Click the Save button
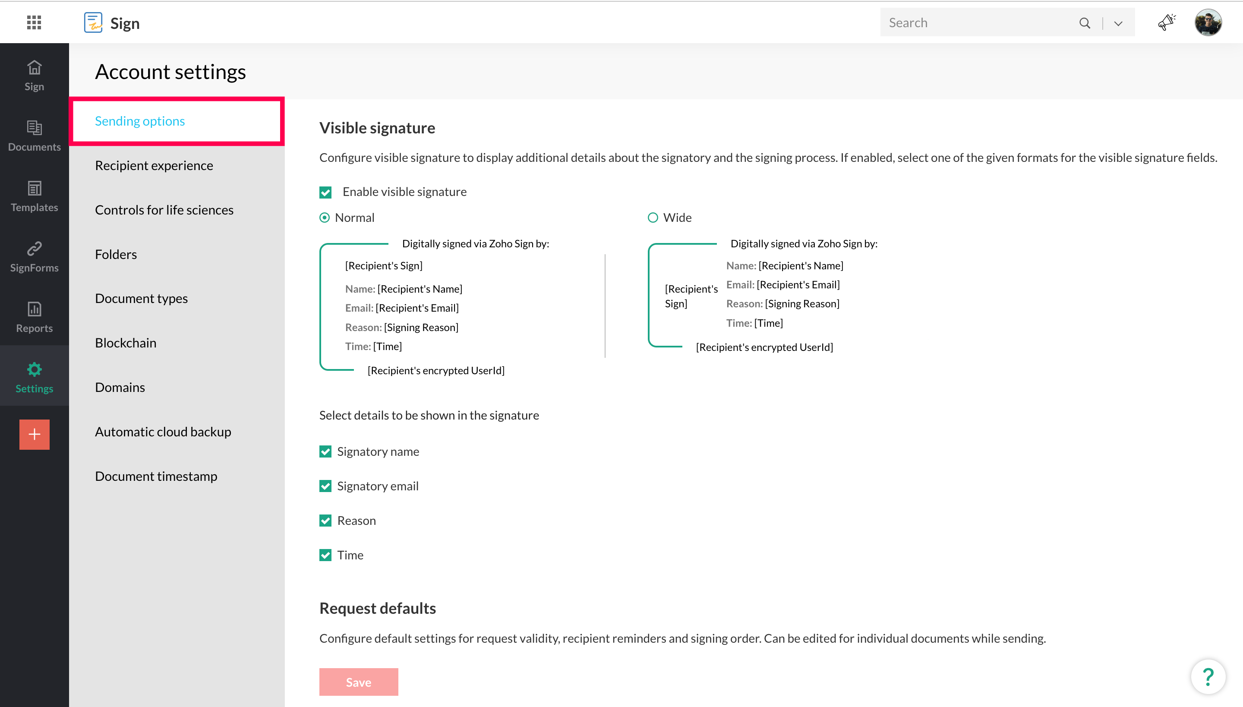 [358, 682]
